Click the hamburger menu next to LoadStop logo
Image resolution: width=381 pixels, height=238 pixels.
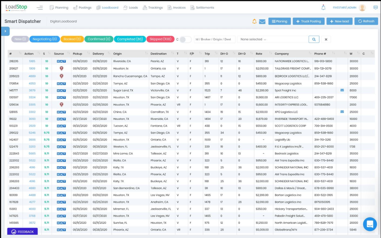click(39, 7)
